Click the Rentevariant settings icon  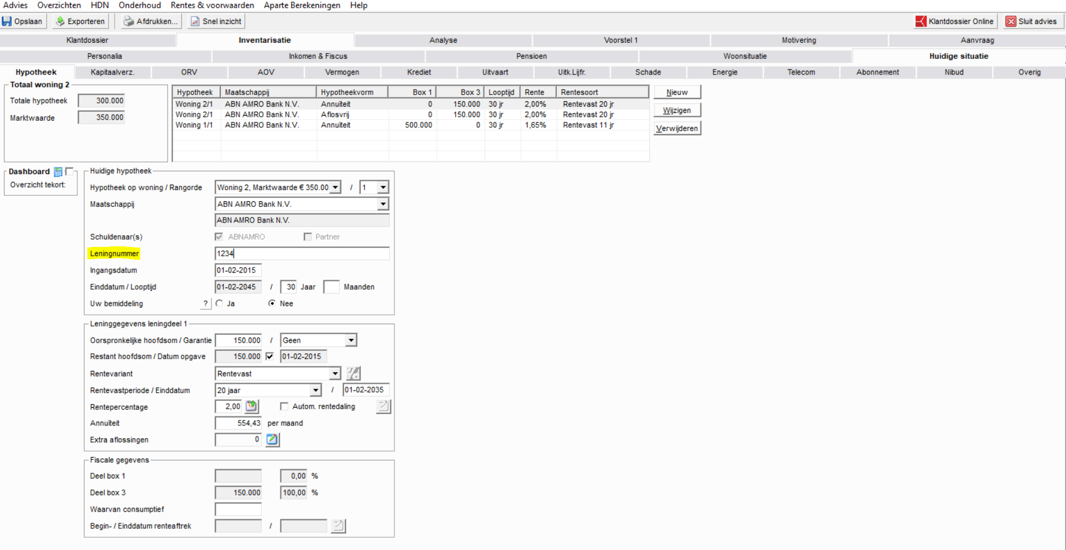coord(353,373)
